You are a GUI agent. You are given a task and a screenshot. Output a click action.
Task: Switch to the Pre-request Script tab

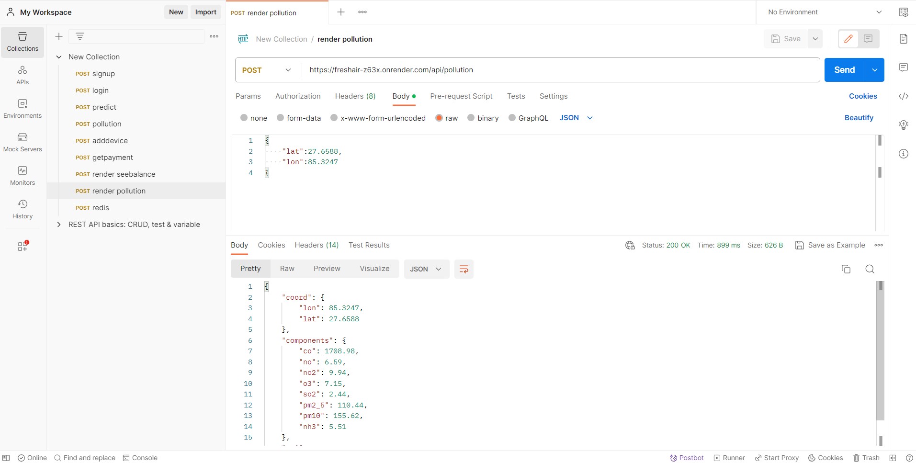[x=461, y=96]
